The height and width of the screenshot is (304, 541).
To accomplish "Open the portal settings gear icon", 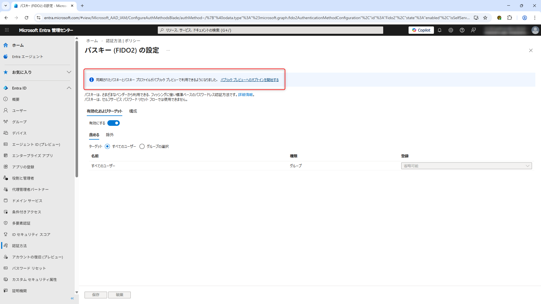I will (451, 30).
